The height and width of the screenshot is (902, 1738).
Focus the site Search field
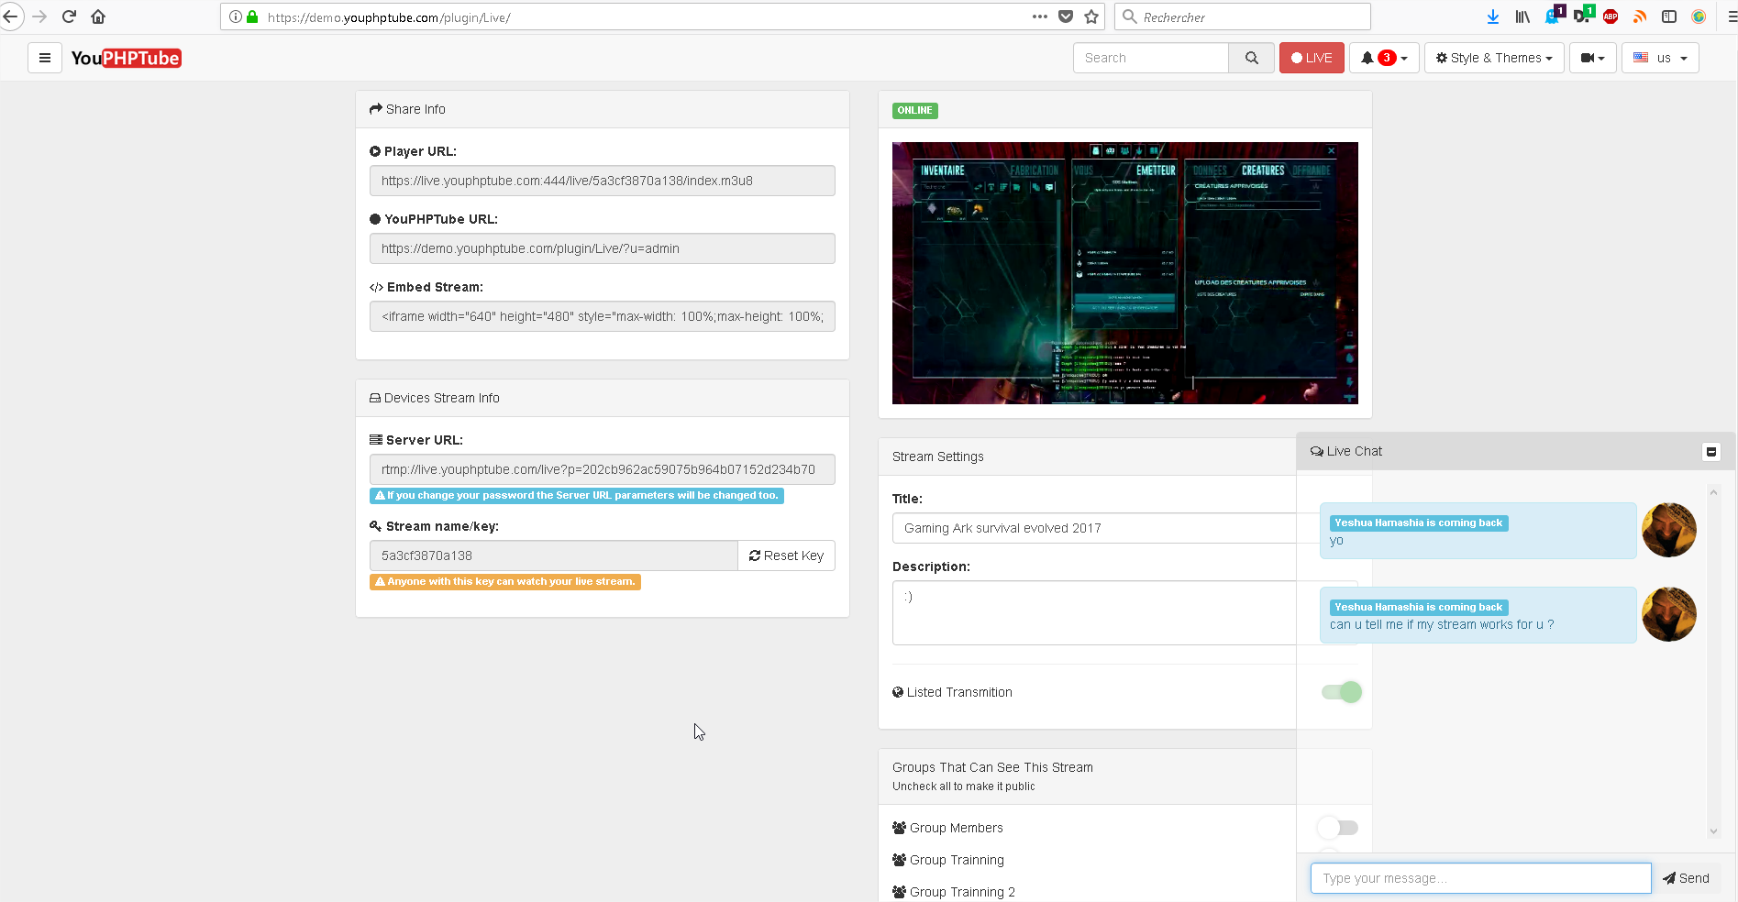click(1151, 58)
